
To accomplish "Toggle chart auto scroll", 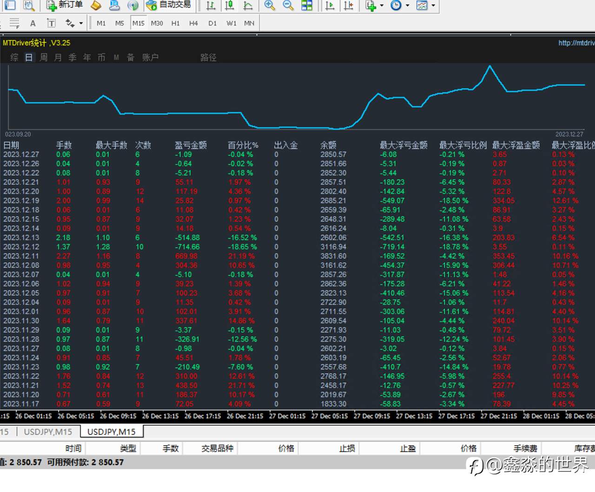I will point(330,5).
